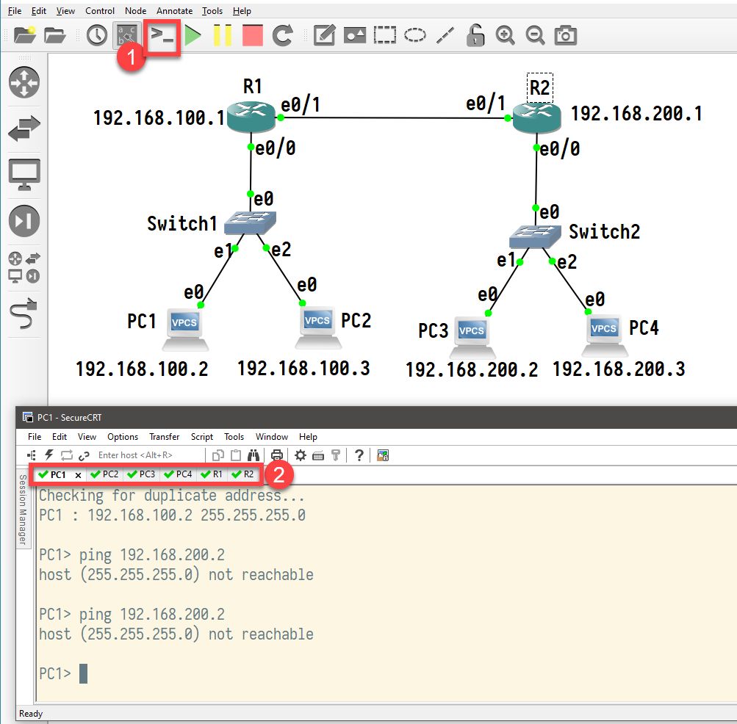
Task: Click SecureCRT Quick Connect lightning icon
Action: tap(49, 455)
